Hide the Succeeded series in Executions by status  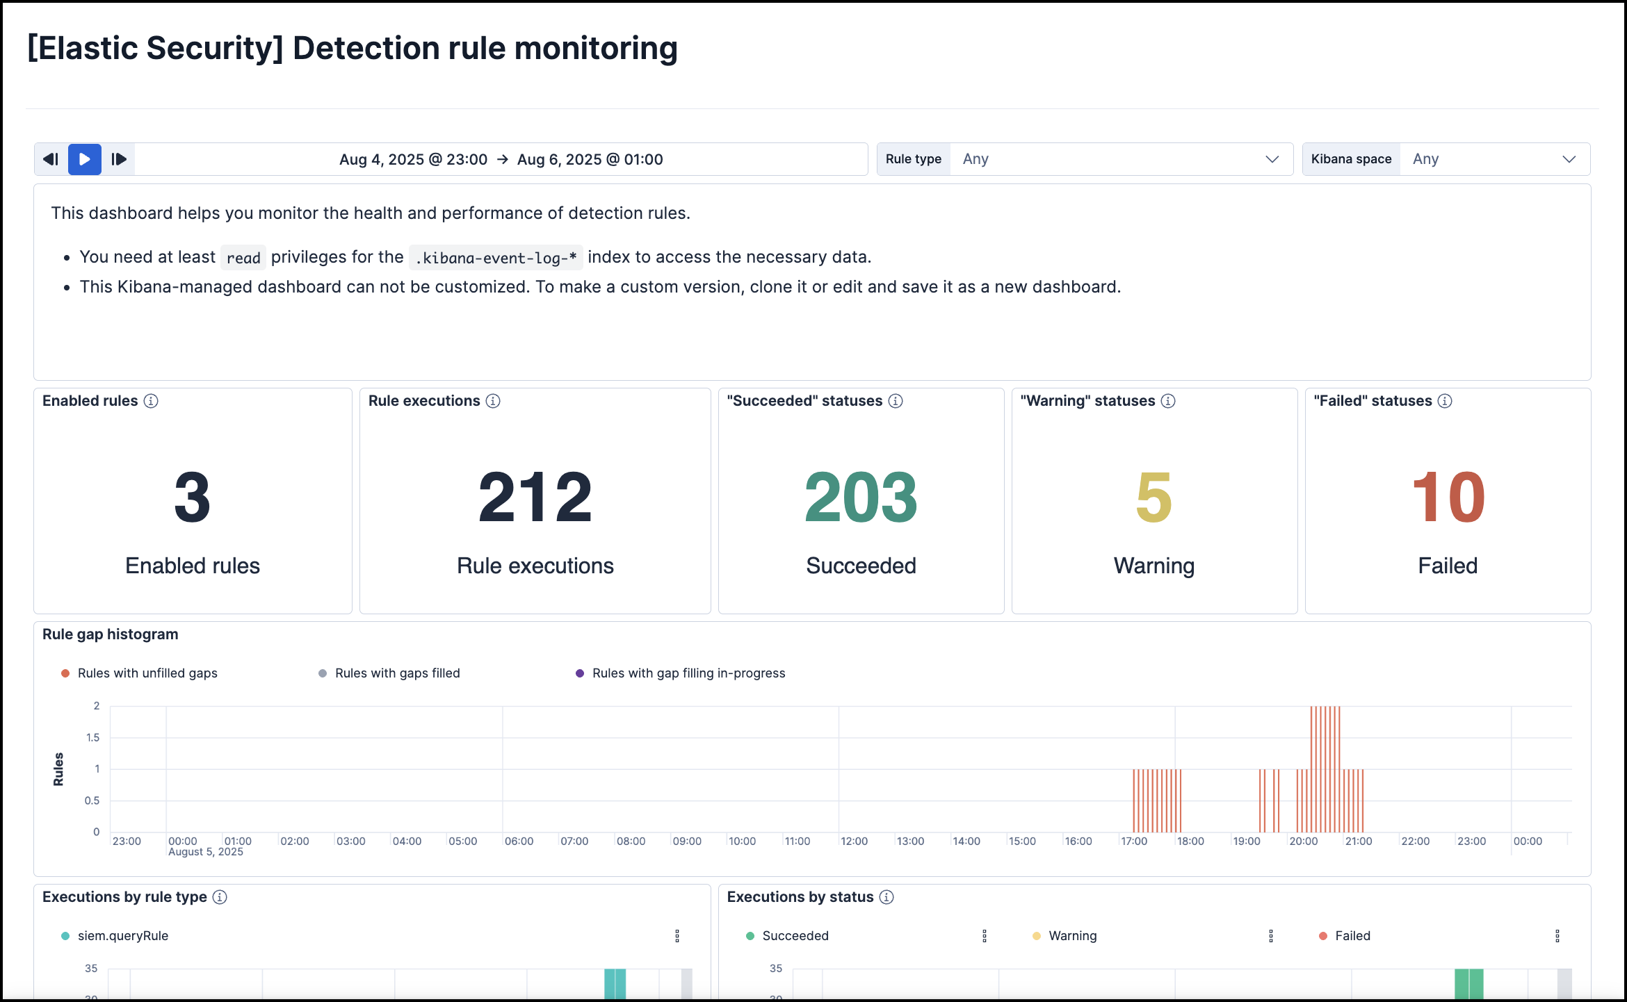pyautogui.click(x=793, y=936)
